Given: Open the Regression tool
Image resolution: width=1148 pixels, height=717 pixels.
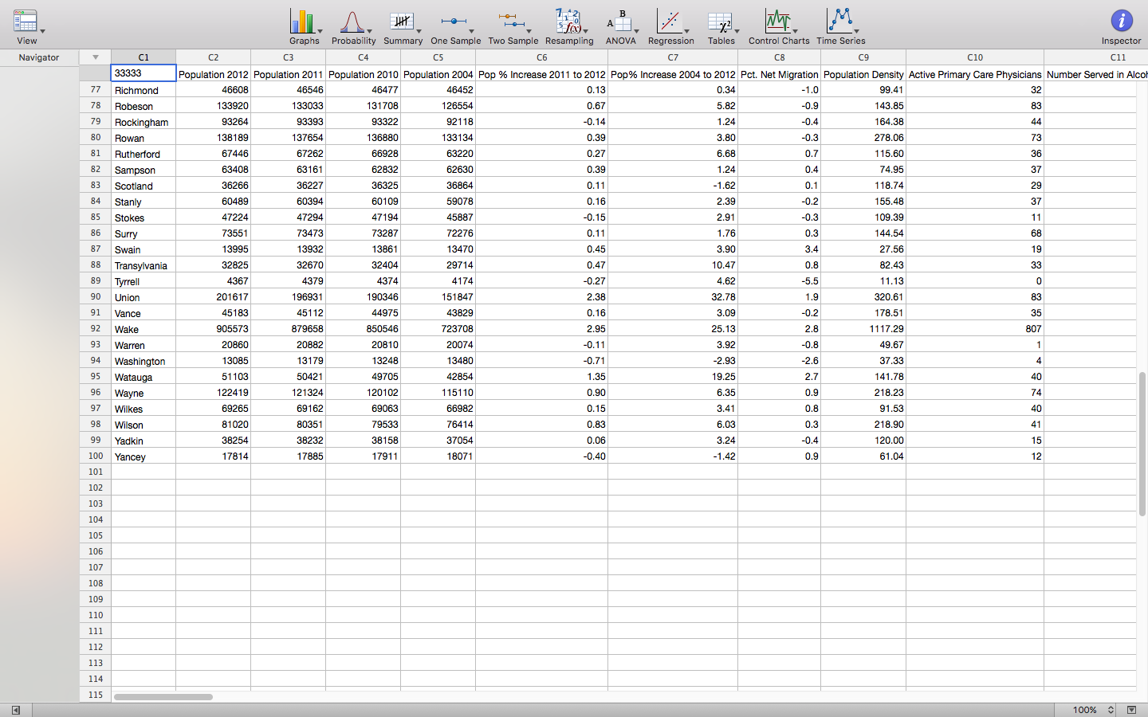Looking at the screenshot, I should tap(670, 26).
